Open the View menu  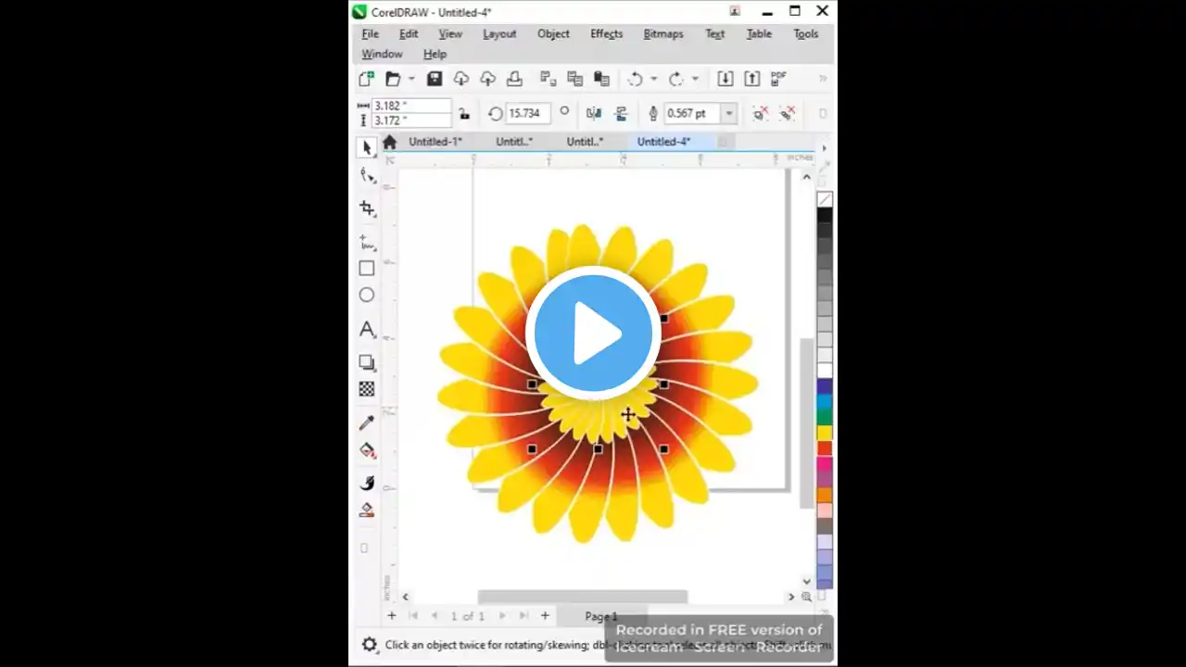(450, 34)
